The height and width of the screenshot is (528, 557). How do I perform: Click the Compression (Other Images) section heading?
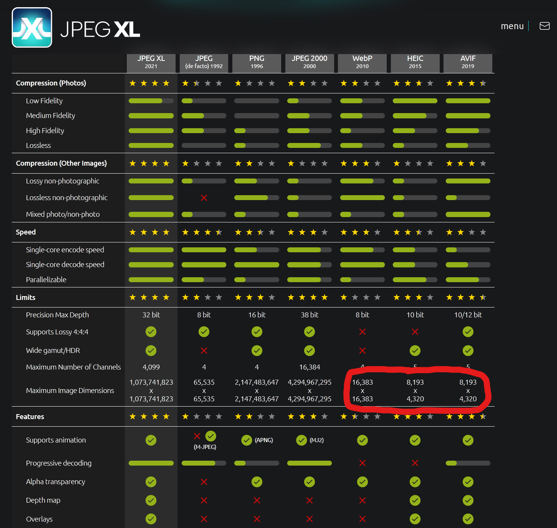tap(61, 163)
